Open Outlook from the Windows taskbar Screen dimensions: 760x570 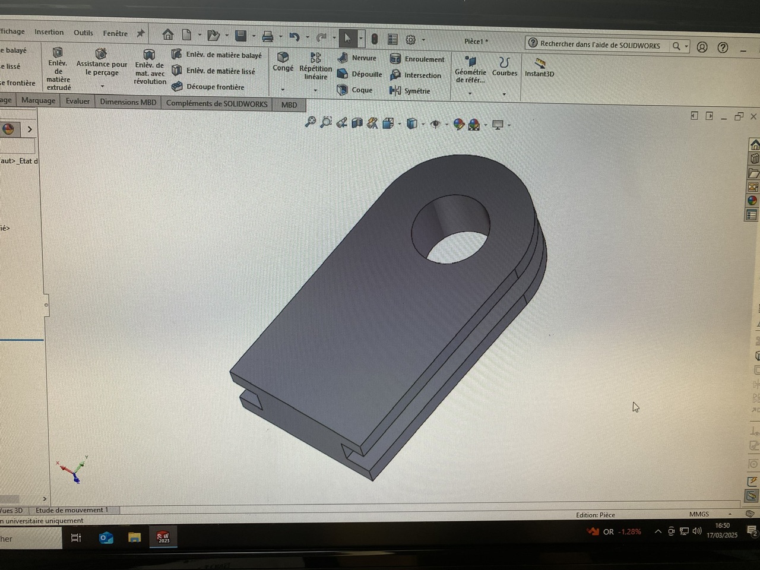coord(106,538)
